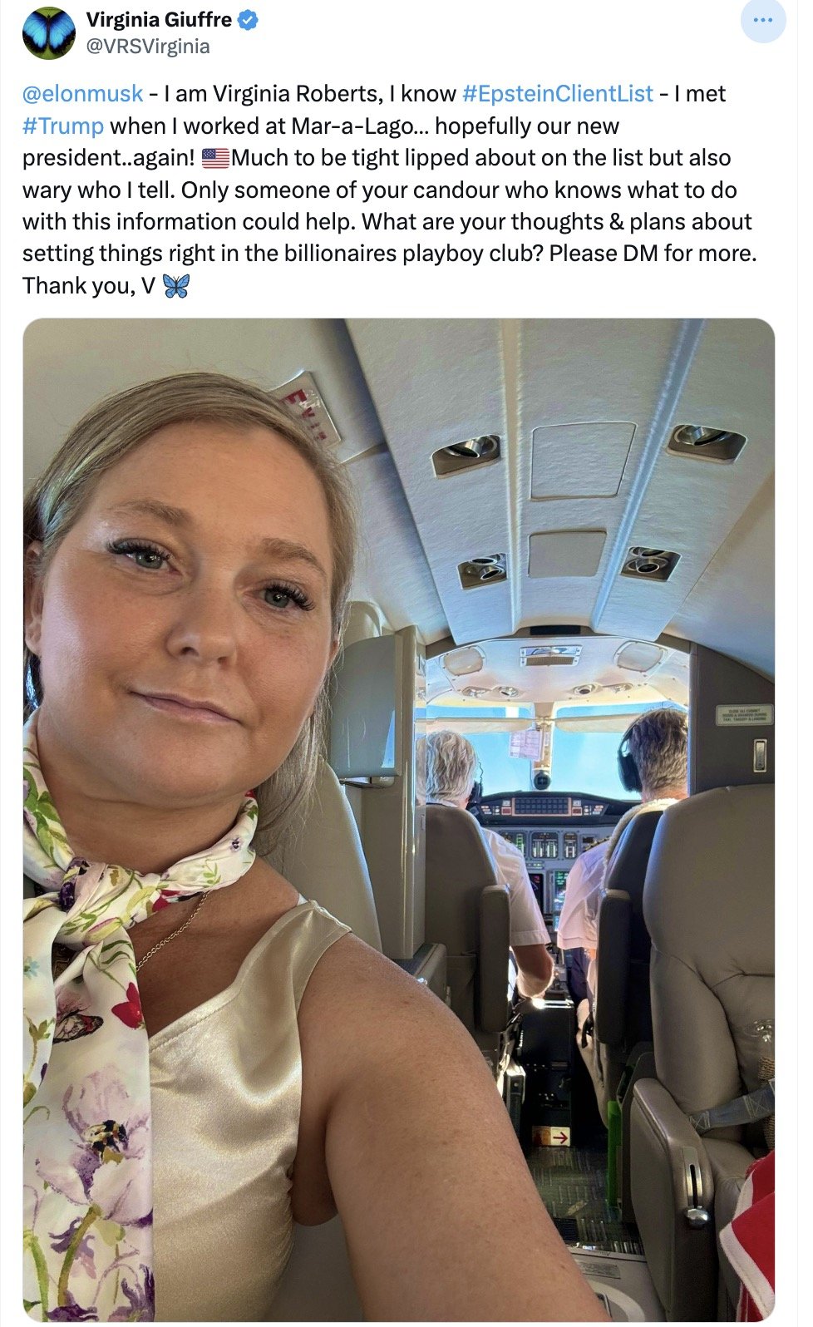Click the @VRSVirginia handle

point(148,46)
